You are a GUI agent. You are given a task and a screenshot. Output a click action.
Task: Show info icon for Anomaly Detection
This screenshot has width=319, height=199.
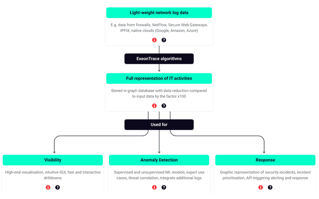click(154, 187)
